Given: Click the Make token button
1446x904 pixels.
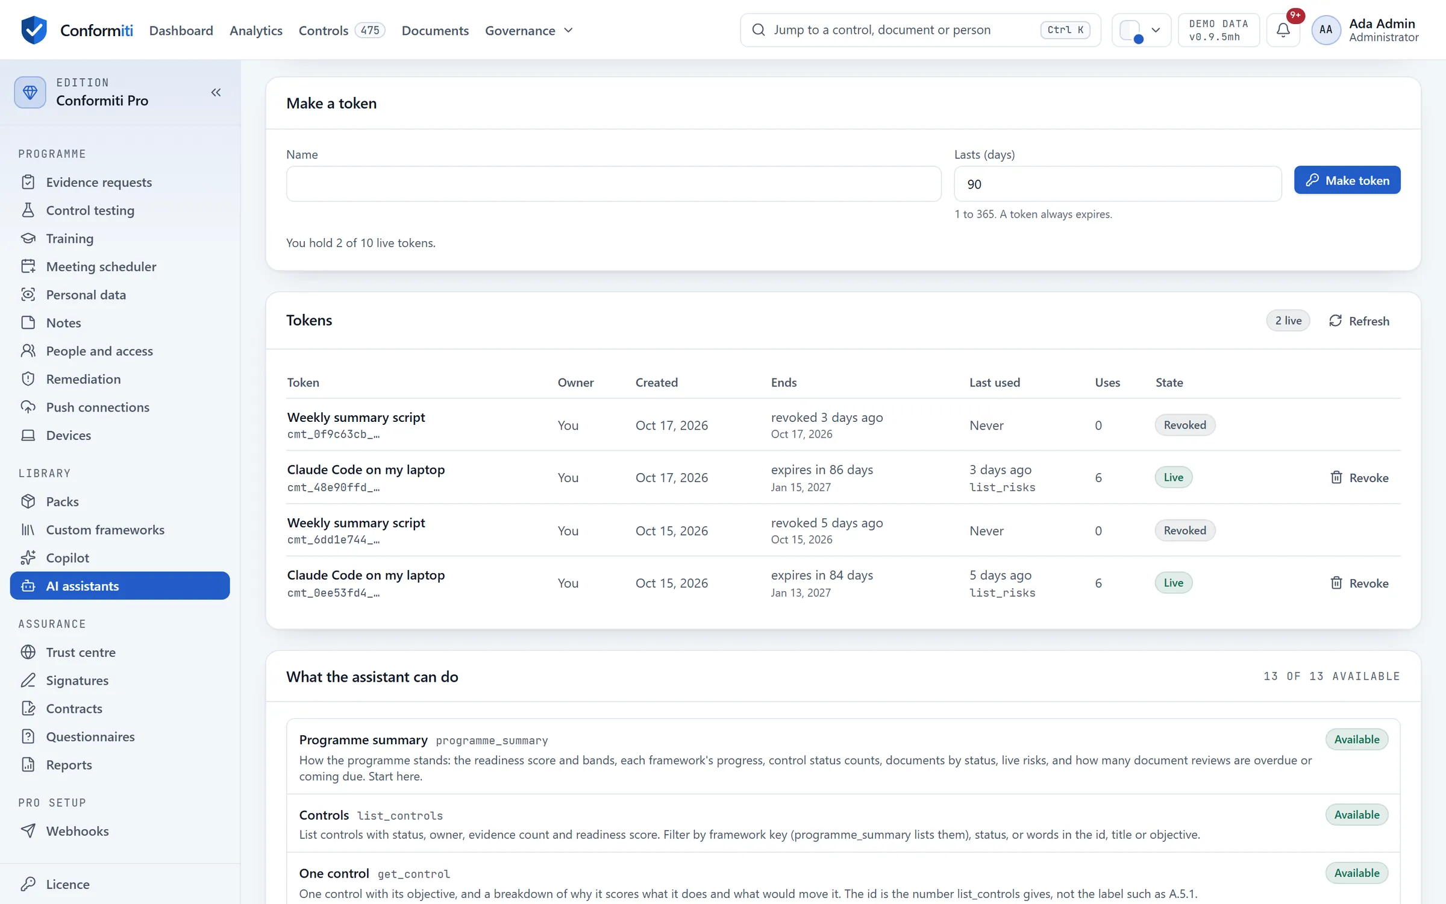Looking at the screenshot, I should [x=1347, y=180].
